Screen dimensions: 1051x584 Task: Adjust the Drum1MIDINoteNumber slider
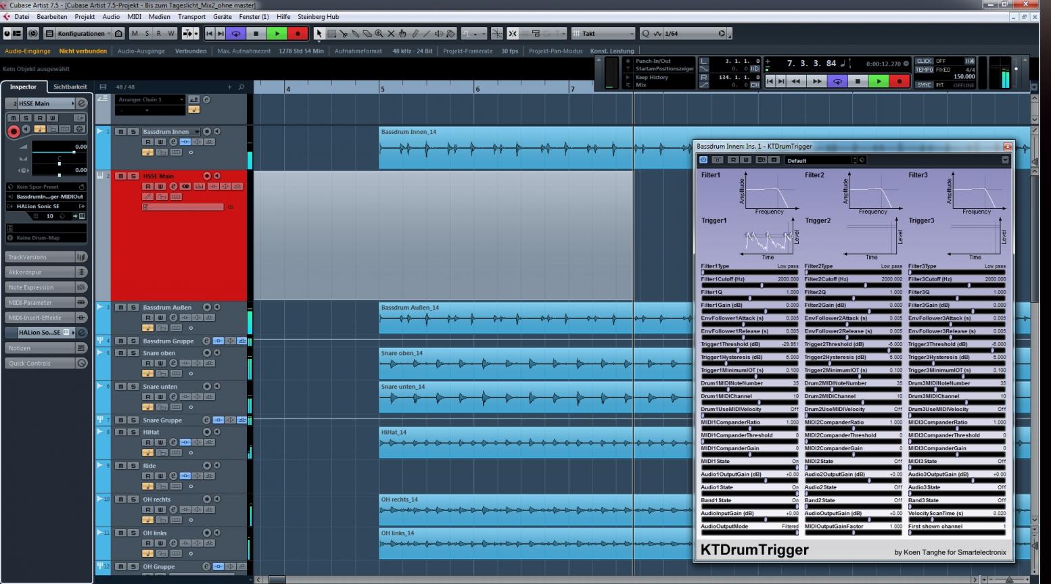749,389
